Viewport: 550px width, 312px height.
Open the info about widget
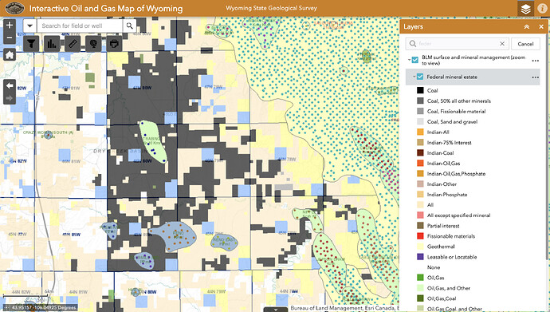pos(542,9)
